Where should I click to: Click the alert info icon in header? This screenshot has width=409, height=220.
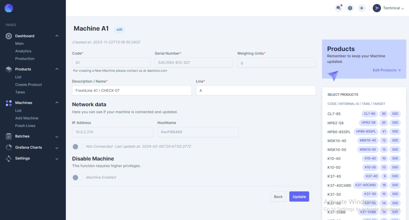click(350, 8)
